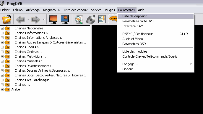Expand Chaines Musicales folder
Viewport: 203px width, 114px height.
[2, 61]
